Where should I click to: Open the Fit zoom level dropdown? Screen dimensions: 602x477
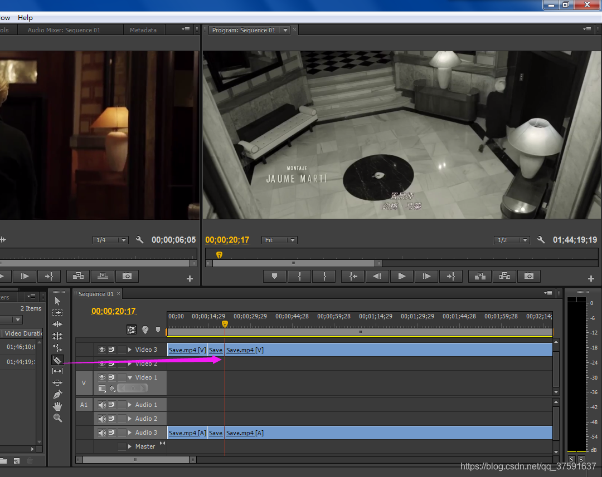point(279,240)
